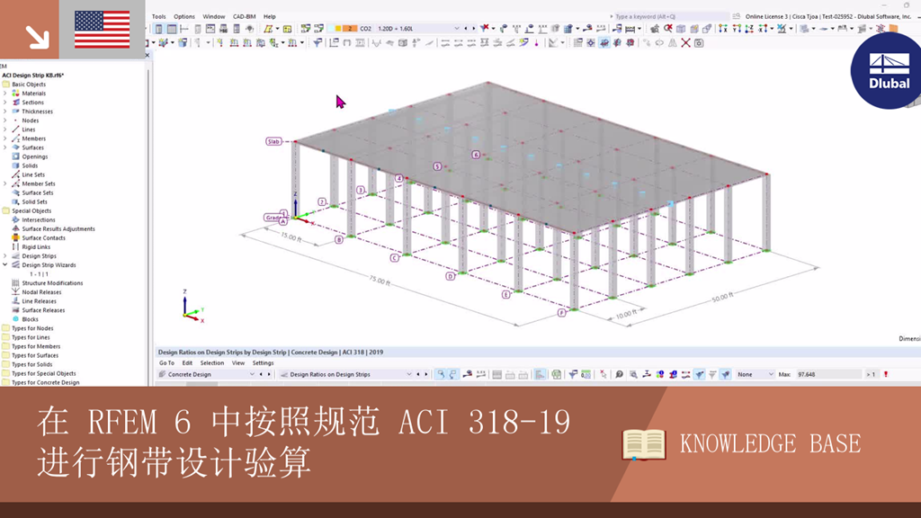Collapse the Design Strip Wizards branch
Image resolution: width=921 pixels, height=518 pixels.
[x=4, y=264]
